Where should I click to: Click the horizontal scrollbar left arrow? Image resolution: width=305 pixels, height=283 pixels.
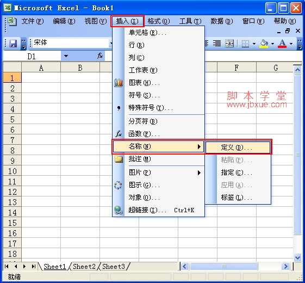tap(185, 266)
